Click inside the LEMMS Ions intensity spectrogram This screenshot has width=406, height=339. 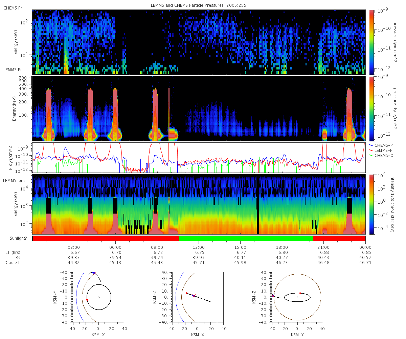click(199, 204)
